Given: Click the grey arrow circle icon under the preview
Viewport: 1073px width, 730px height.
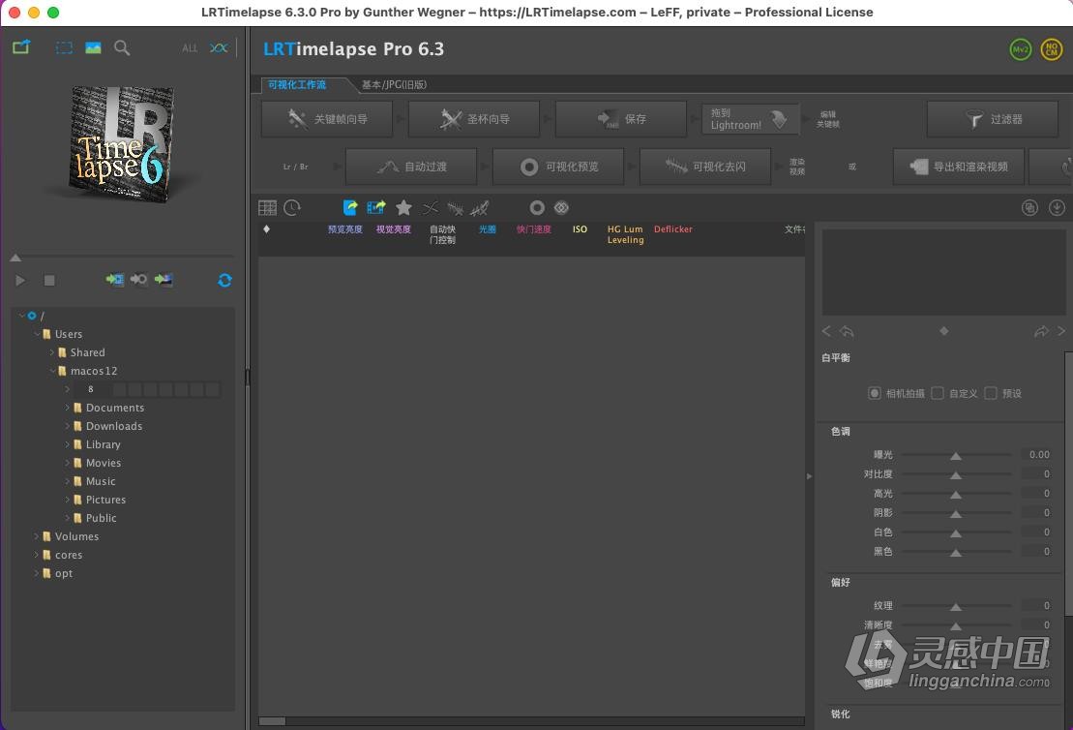Looking at the screenshot, I should point(139,280).
